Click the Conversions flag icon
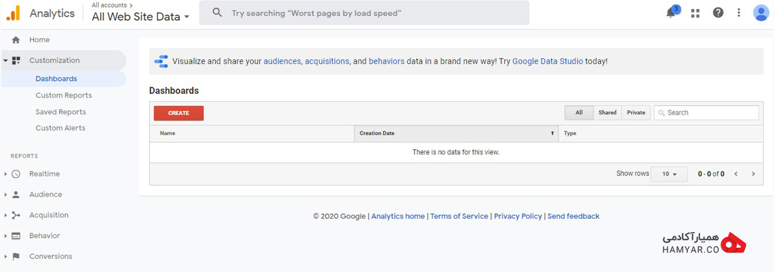Viewport: 774px width, 272px height. [x=16, y=256]
